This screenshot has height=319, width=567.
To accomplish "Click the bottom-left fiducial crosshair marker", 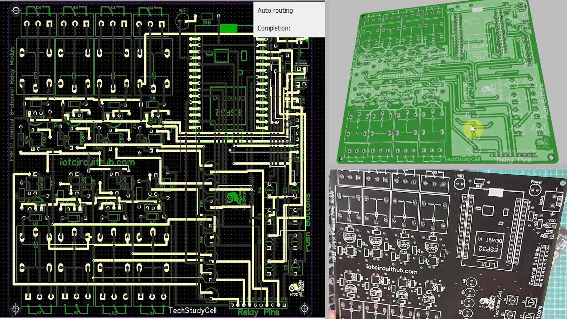I will (x=16, y=309).
